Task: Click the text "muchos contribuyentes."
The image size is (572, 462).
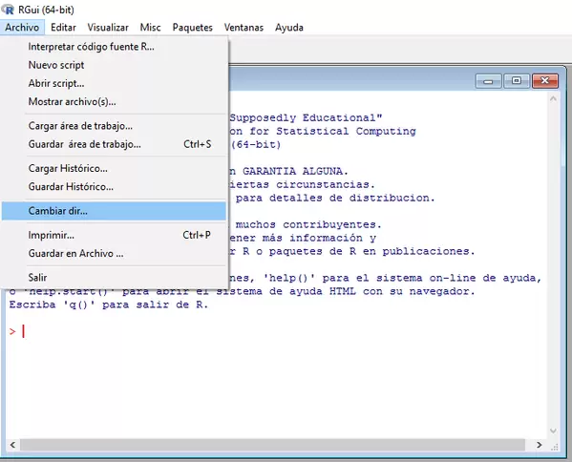Action: point(308,224)
